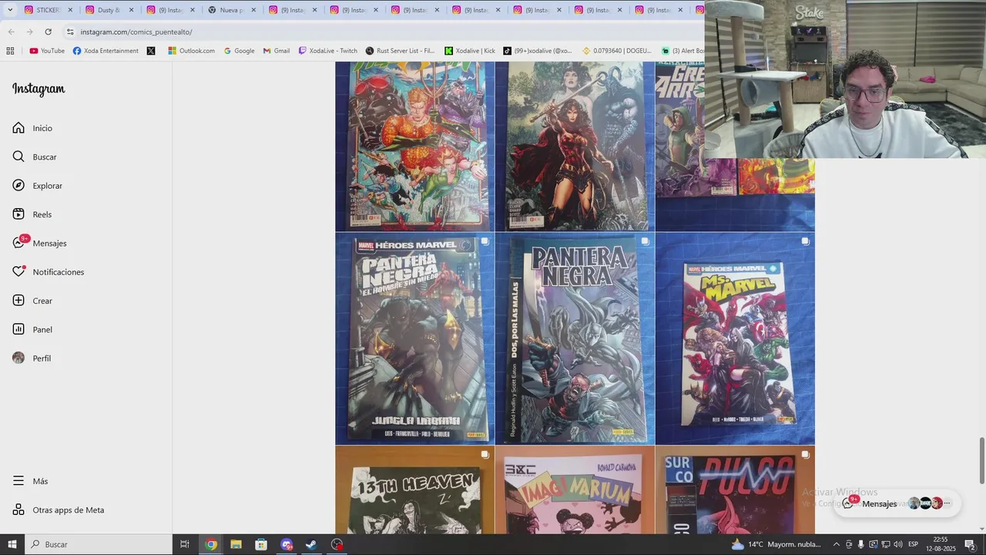The image size is (986, 555).
Task: Click the ESP language indicator
Action: pos(914,544)
